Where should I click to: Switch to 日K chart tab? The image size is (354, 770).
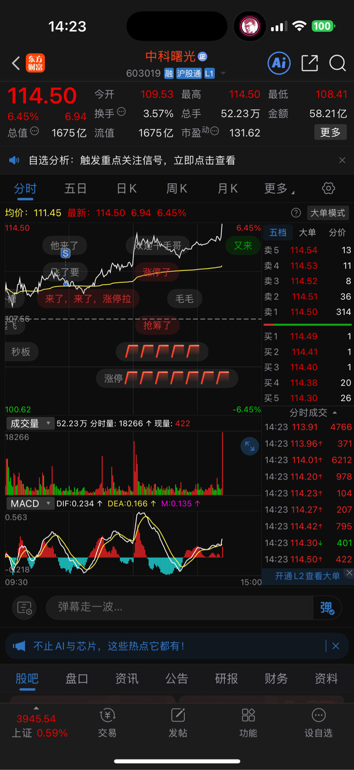[126, 189]
